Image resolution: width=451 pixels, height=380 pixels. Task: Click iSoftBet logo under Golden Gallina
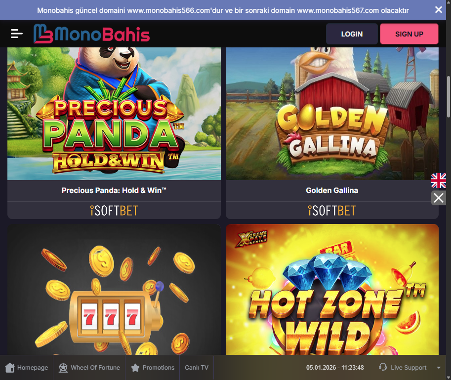pos(332,211)
